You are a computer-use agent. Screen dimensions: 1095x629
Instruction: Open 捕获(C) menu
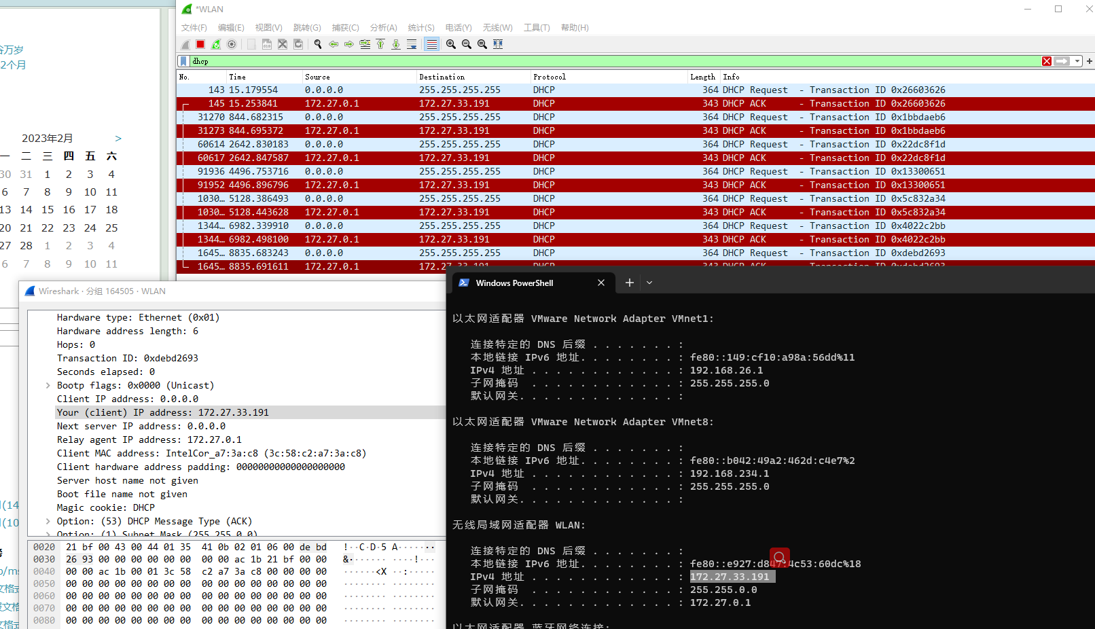click(x=345, y=28)
